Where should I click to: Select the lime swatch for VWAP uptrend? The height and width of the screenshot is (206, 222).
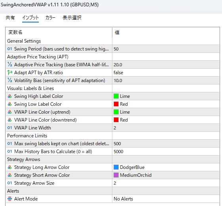click(116, 112)
